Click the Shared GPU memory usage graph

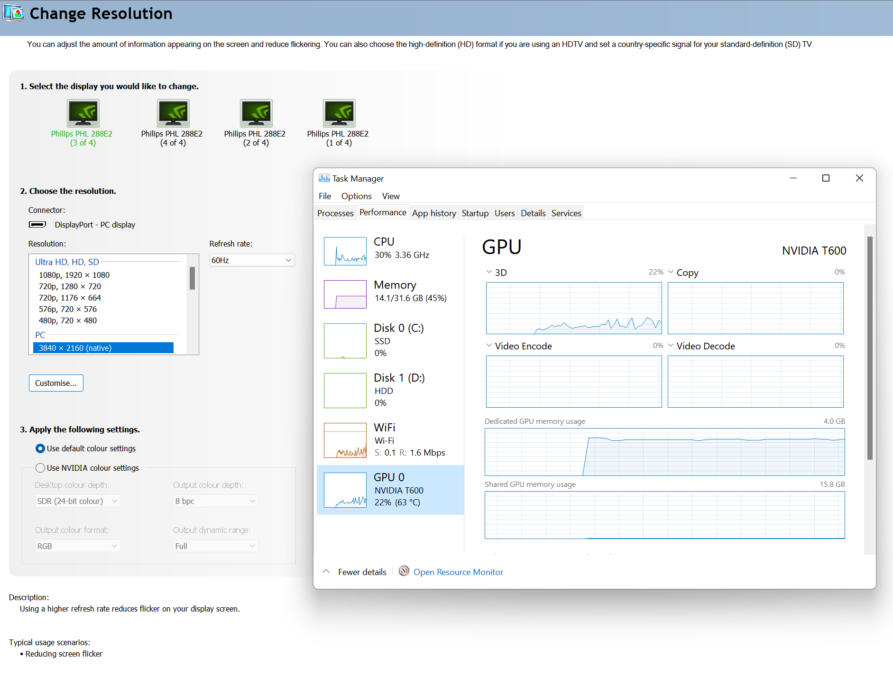(x=664, y=515)
